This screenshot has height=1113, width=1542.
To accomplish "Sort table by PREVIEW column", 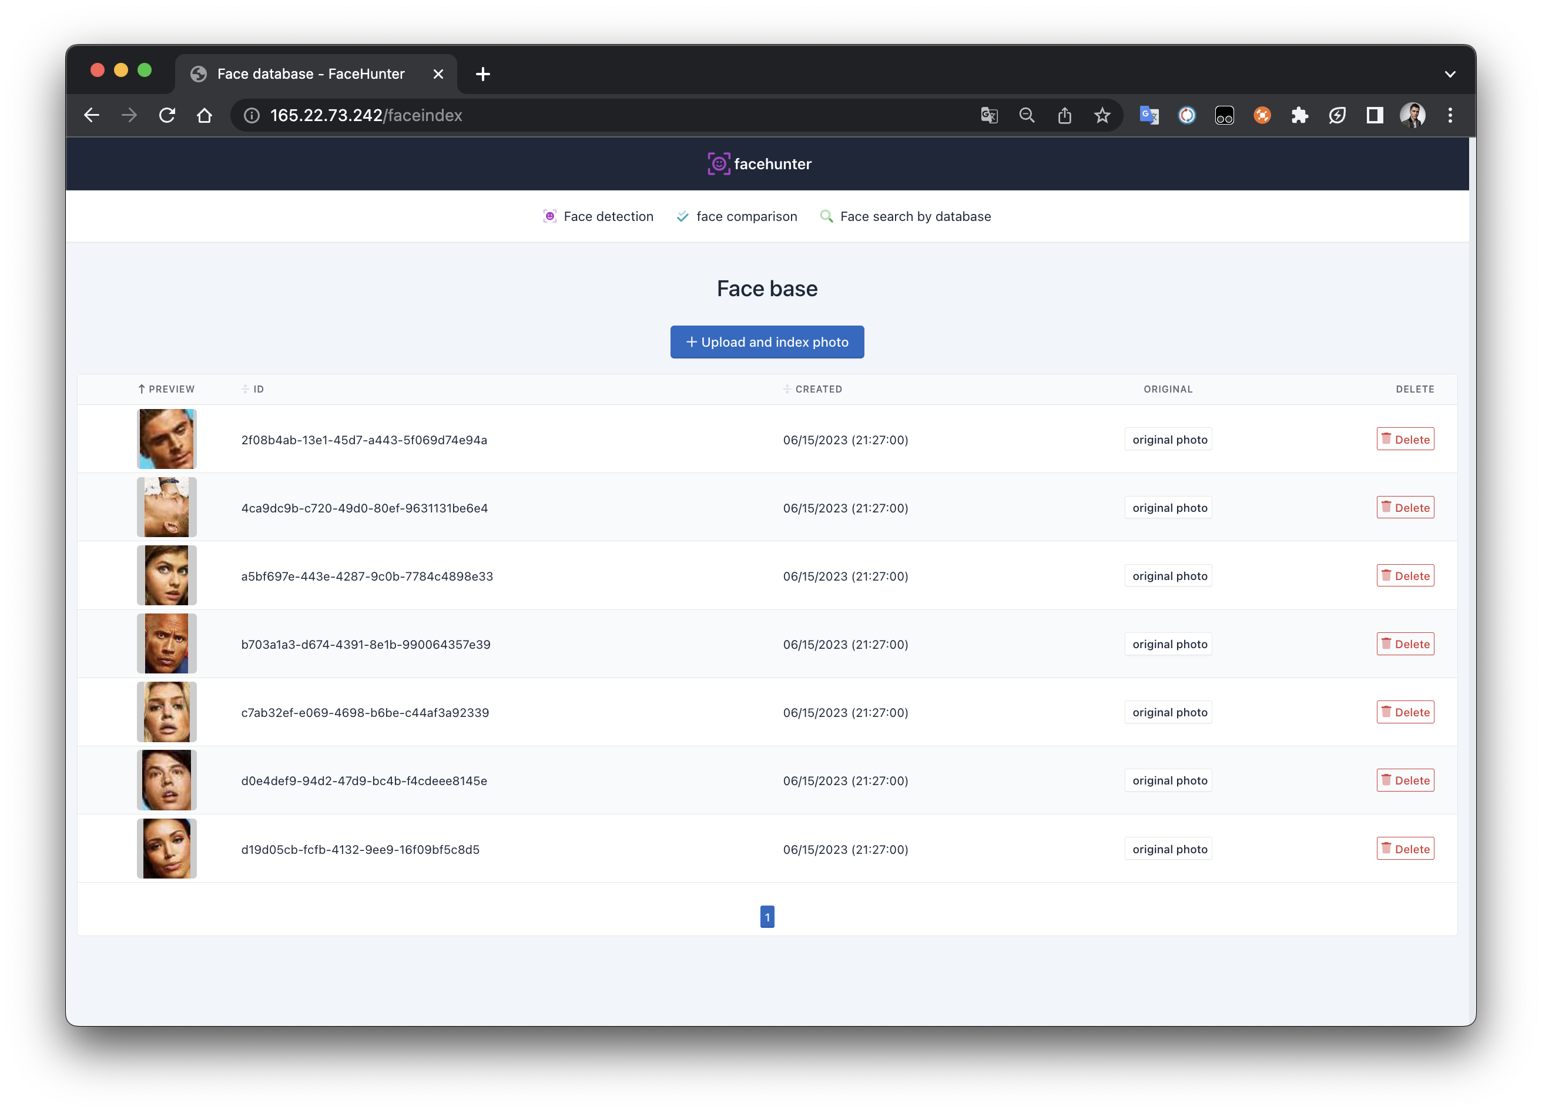I will (166, 389).
